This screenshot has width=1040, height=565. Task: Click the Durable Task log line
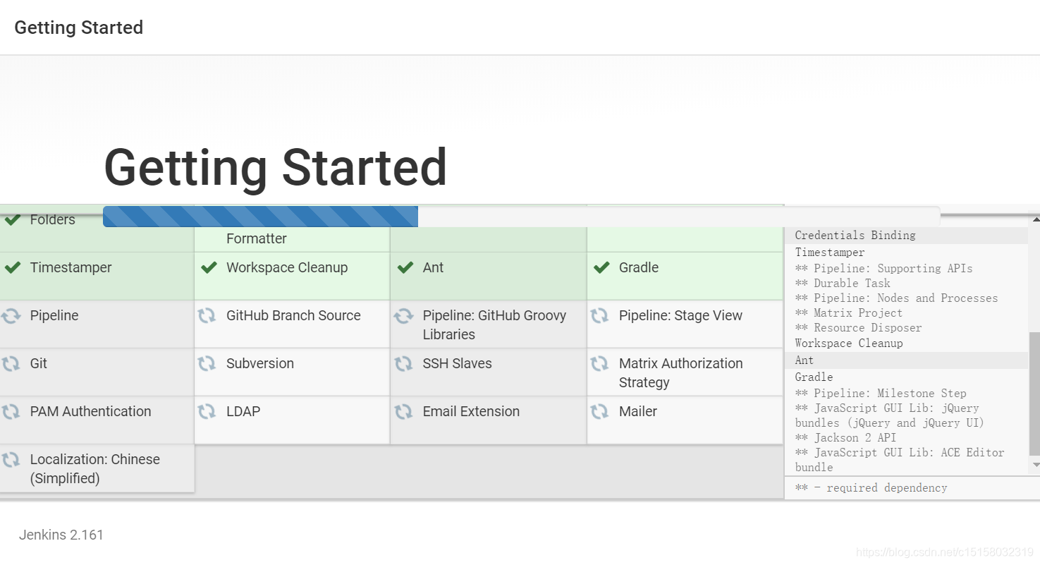pyautogui.click(x=843, y=284)
